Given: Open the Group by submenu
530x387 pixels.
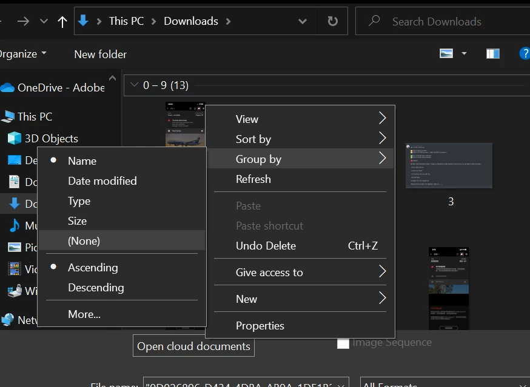Looking at the screenshot, I should (x=300, y=159).
